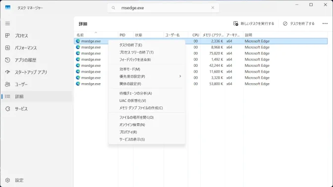
Task: Click the search field containing msedge.exe
Action: (x=163, y=8)
